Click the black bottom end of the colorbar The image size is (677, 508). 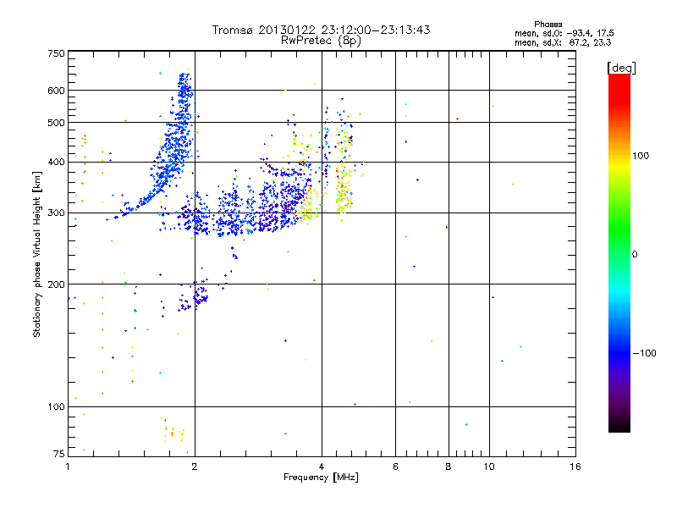619,426
